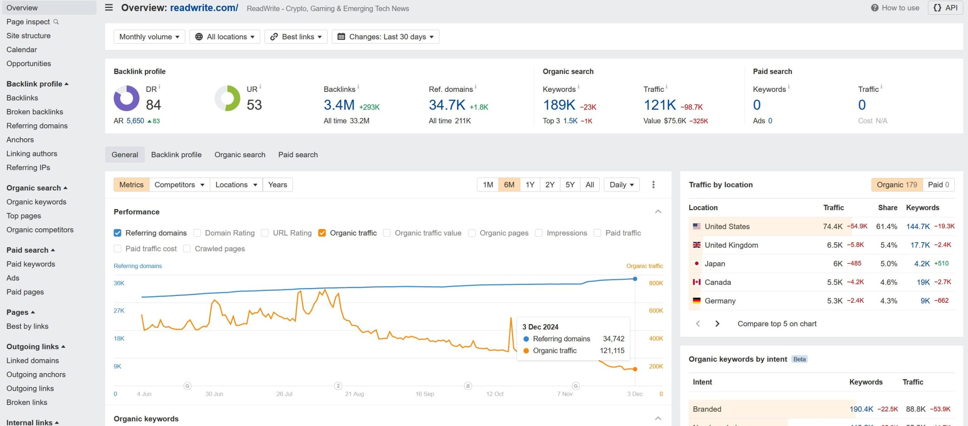Enable the Impressions checkbox
968x426 pixels.
[x=539, y=233]
